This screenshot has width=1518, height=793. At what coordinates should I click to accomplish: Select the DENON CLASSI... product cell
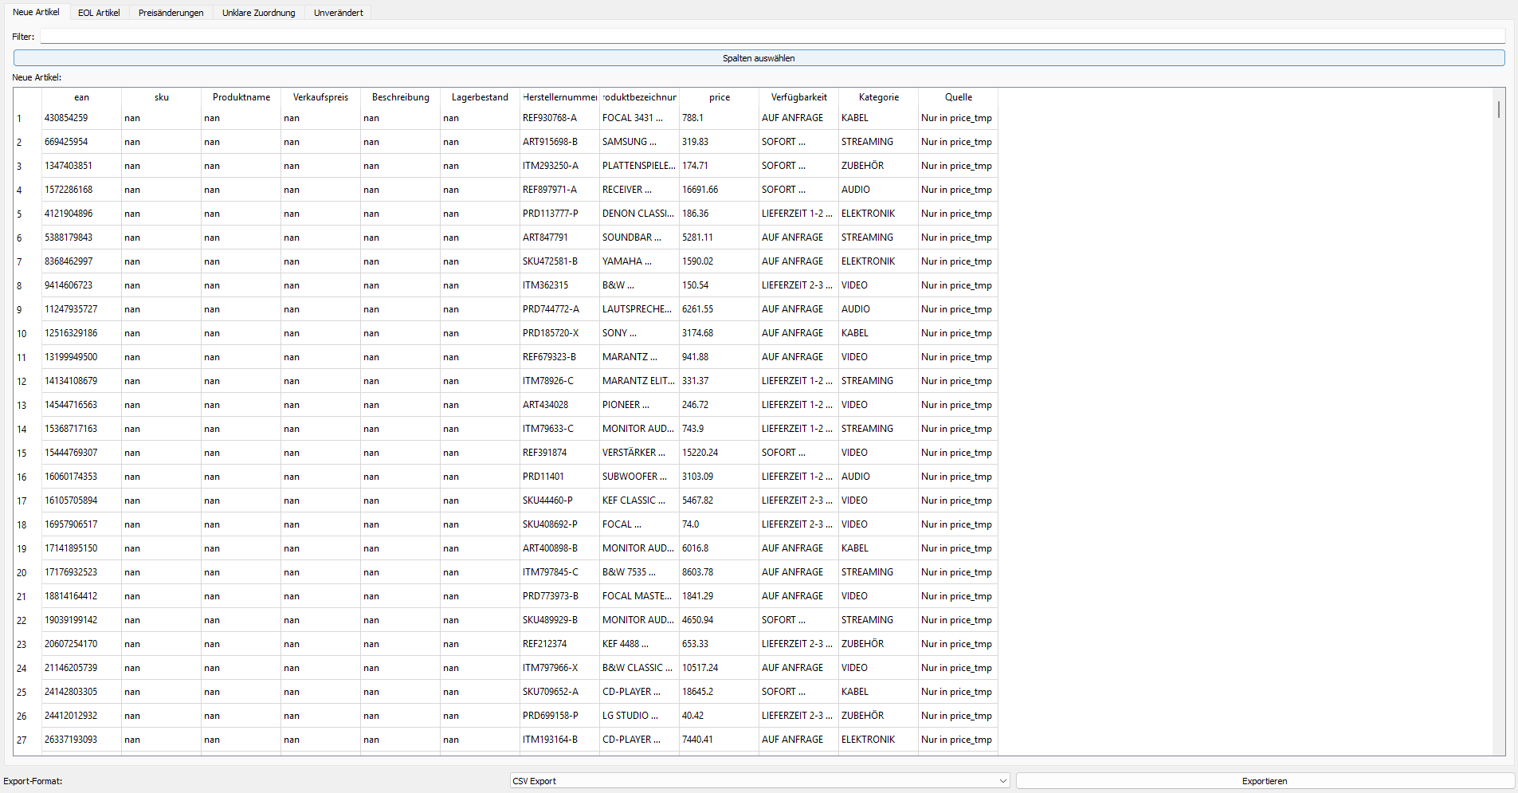637,214
